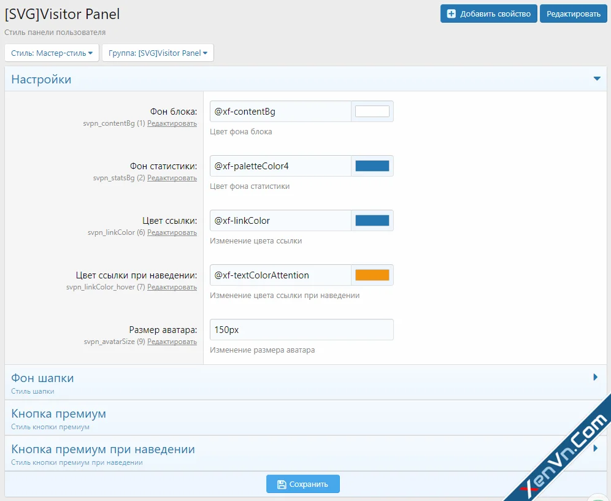This screenshot has width=611, height=501.
Task: Pick the Цвет ссылки color swatch
Action: point(372,221)
